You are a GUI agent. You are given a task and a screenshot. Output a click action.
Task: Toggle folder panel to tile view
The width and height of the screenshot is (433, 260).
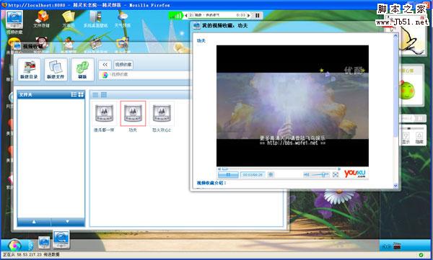click(81, 94)
